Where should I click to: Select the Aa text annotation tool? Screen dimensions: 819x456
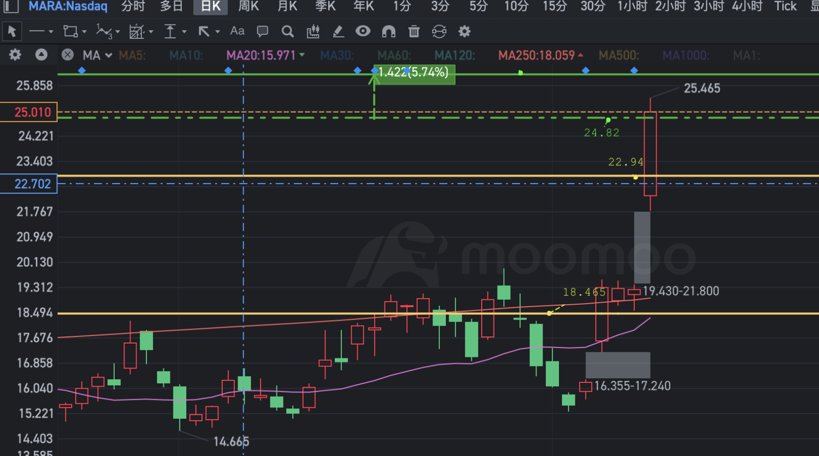pyautogui.click(x=237, y=31)
